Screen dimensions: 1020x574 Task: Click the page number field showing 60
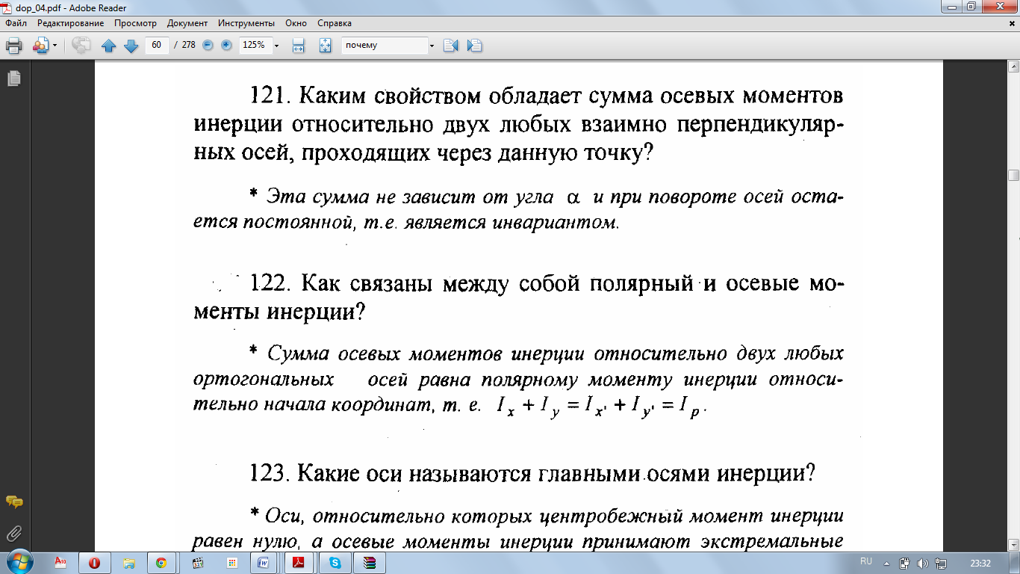[x=157, y=45]
